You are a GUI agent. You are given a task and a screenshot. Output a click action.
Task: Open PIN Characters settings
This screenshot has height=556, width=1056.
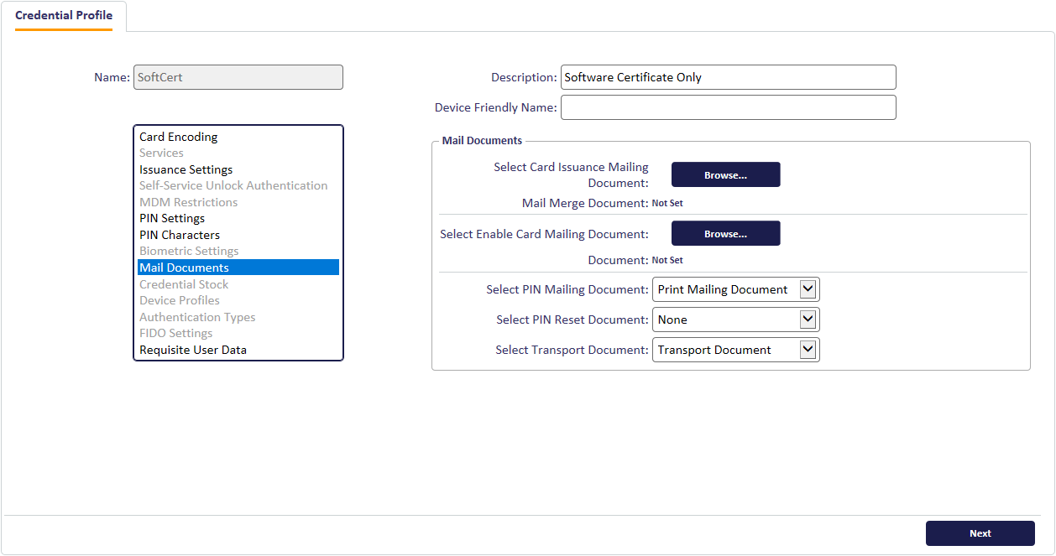179,235
